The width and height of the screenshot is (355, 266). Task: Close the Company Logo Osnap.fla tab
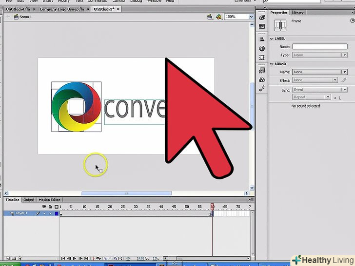(x=88, y=9)
